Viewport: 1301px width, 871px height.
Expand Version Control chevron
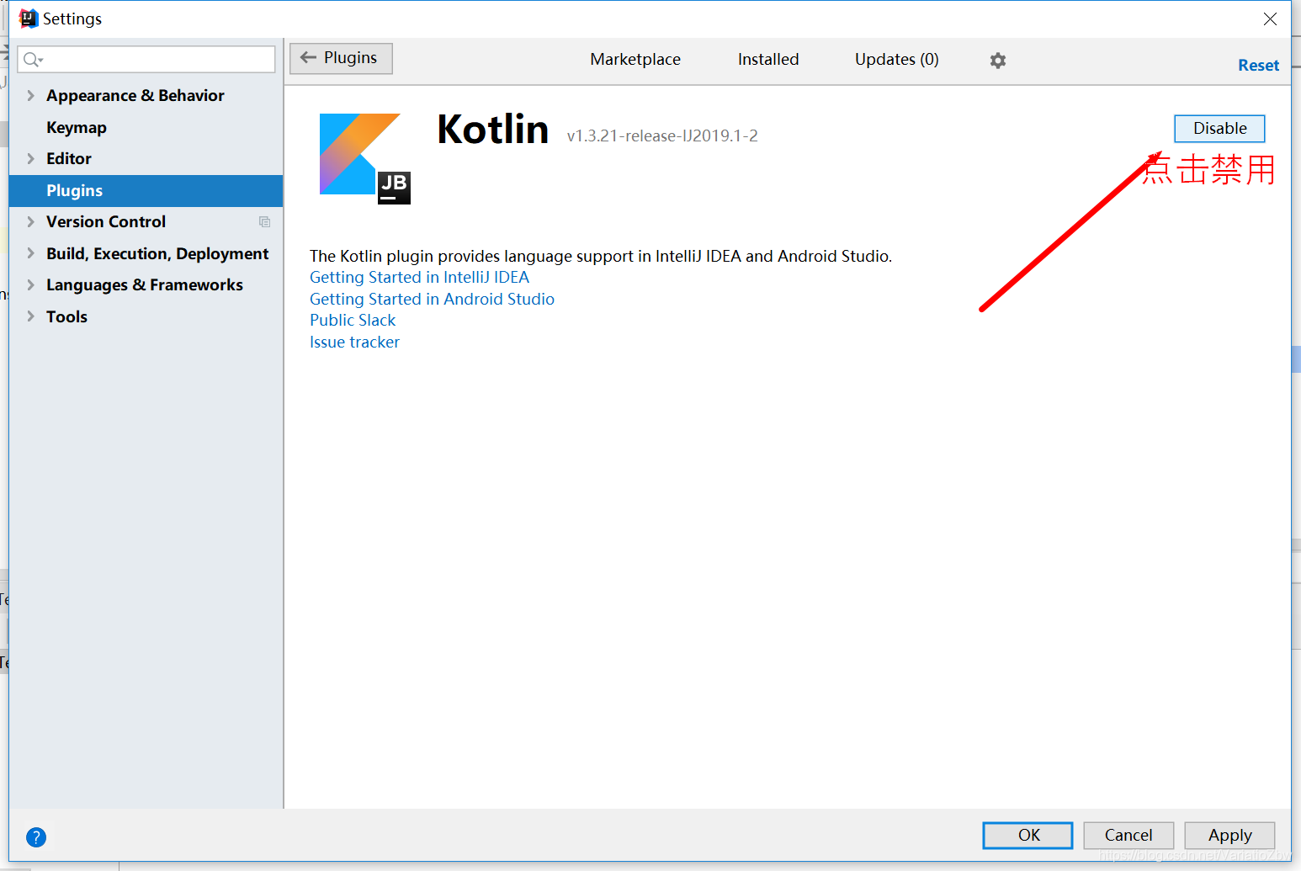(30, 222)
